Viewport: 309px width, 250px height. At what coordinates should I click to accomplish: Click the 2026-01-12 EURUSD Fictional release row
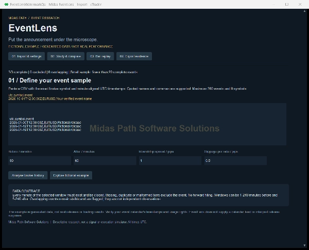click(x=45, y=126)
